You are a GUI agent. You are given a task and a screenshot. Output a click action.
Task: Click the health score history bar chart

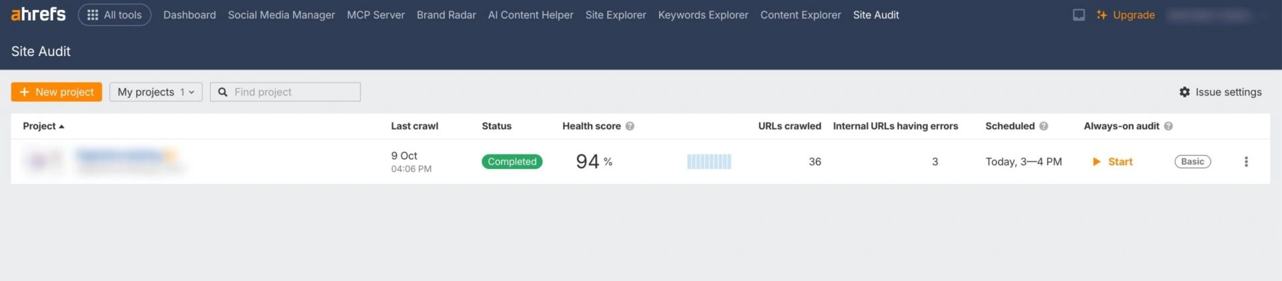[709, 162]
